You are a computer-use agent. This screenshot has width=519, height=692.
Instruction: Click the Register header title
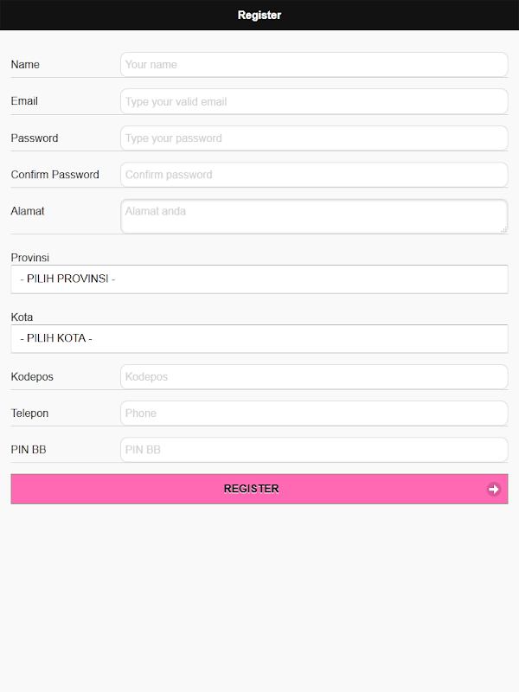point(259,15)
